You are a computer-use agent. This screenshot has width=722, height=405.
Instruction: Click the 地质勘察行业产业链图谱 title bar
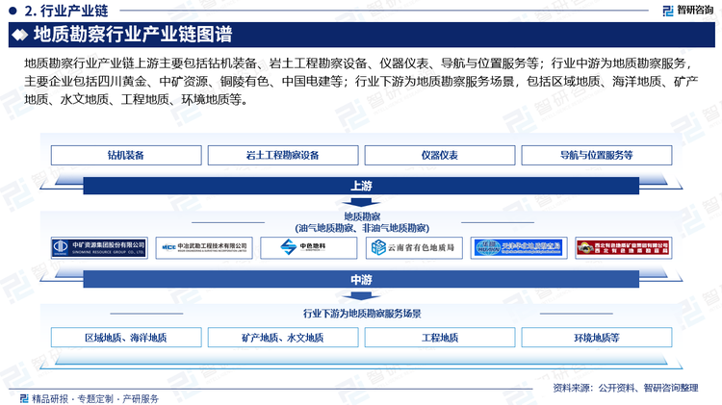361,35
